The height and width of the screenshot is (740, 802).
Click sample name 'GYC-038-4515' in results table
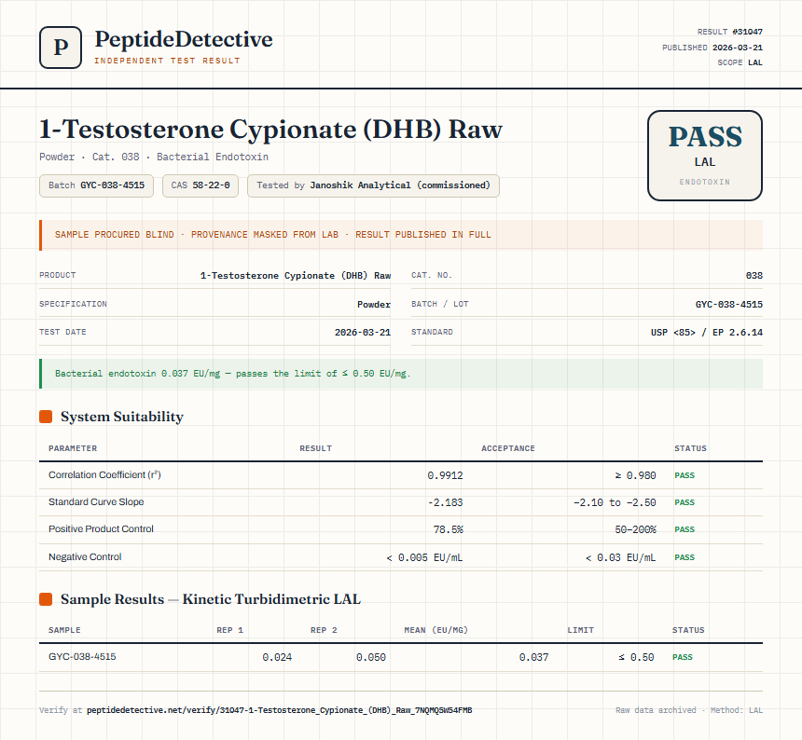pos(82,657)
